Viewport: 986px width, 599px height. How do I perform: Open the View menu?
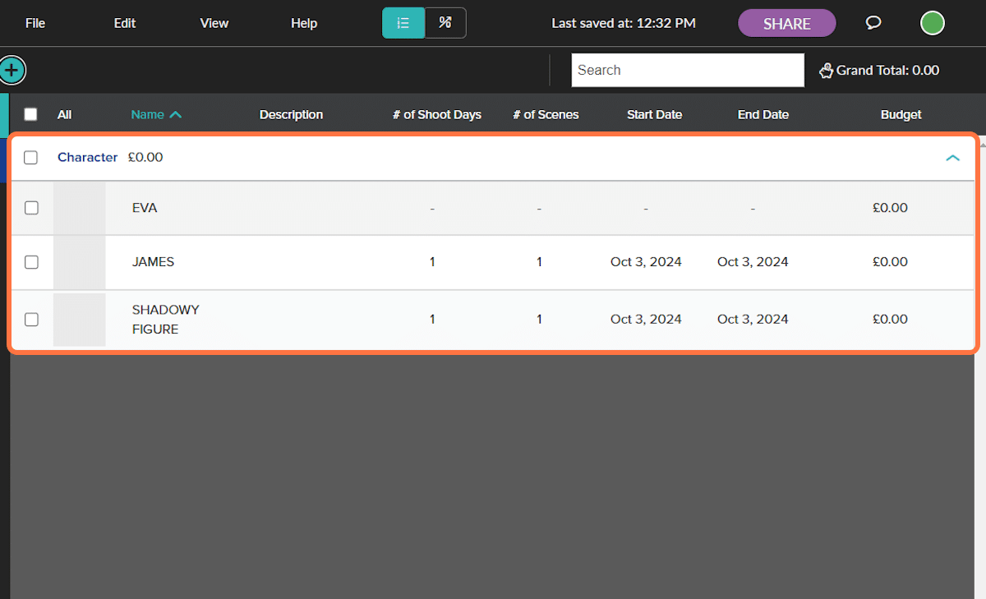pos(214,23)
